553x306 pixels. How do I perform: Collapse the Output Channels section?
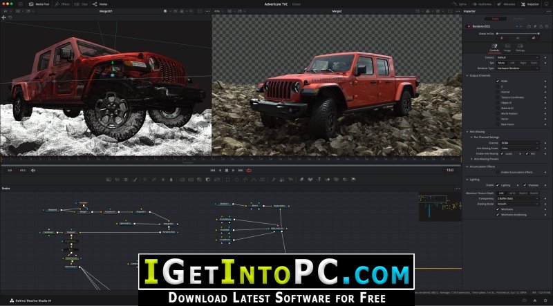coord(468,75)
